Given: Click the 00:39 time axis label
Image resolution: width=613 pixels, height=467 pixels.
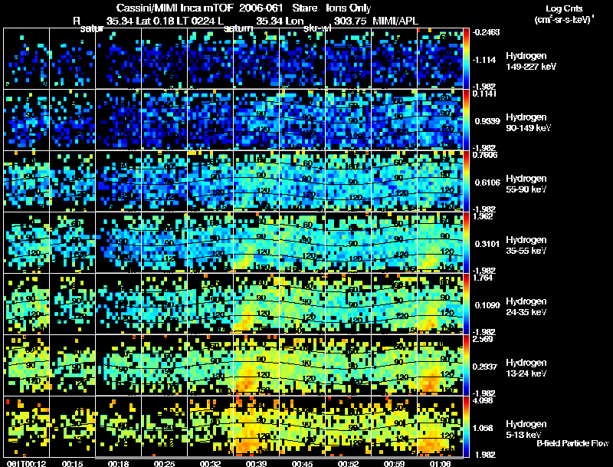Looking at the screenshot, I should point(257,463).
